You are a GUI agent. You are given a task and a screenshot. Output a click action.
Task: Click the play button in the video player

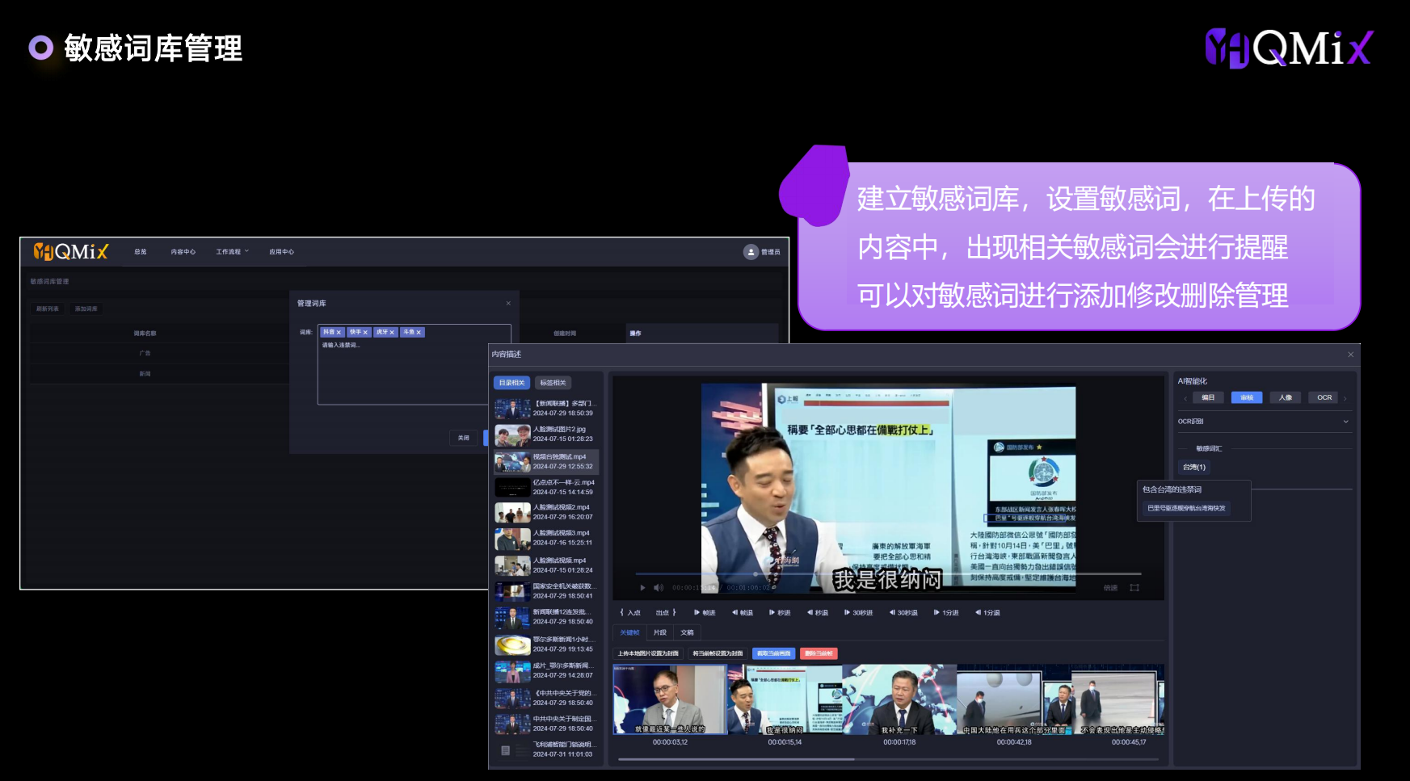643,587
